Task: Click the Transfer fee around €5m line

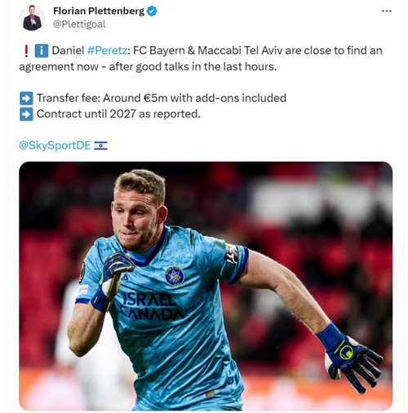Action: [162, 98]
